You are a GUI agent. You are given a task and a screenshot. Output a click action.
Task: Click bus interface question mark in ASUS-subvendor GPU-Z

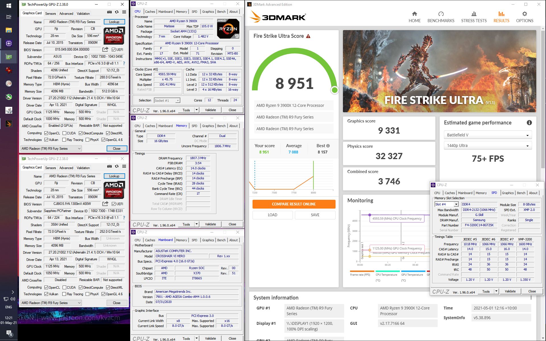click(x=124, y=63)
